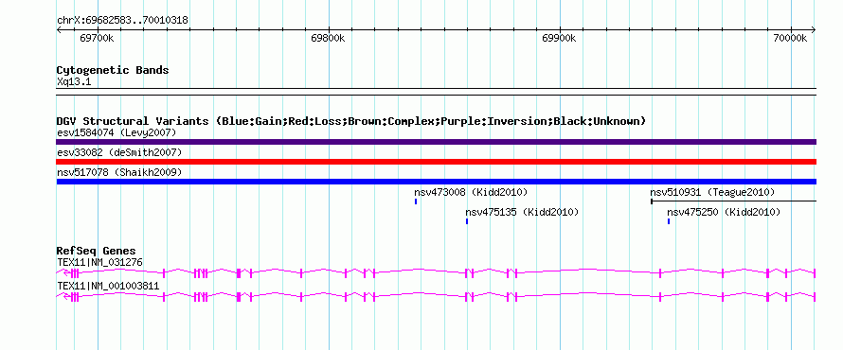The width and height of the screenshot is (843, 350).
Task: Click the TEX11|NM_001003811 gene label
Action: coord(108,286)
